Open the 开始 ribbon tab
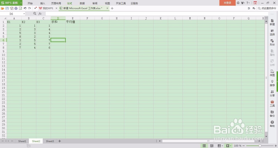The height and width of the screenshot is (148, 278). point(30,3)
